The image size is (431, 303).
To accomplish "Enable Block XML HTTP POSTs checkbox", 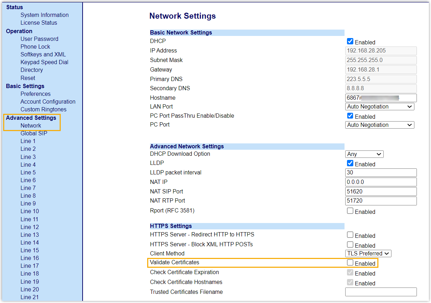I will (350, 245).
